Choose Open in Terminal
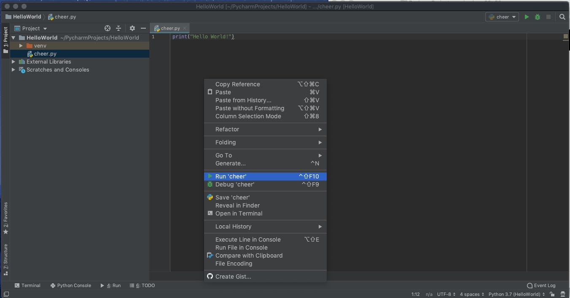The height and width of the screenshot is (298, 570). (265, 213)
